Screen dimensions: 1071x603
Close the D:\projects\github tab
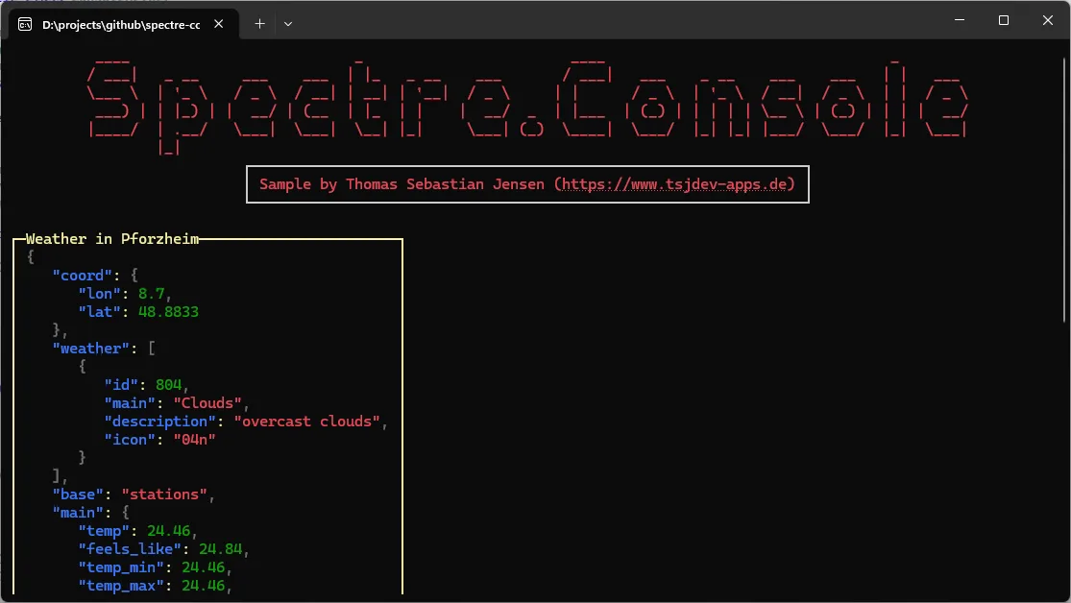[219, 25]
